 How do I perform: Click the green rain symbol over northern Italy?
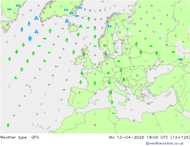109,83
